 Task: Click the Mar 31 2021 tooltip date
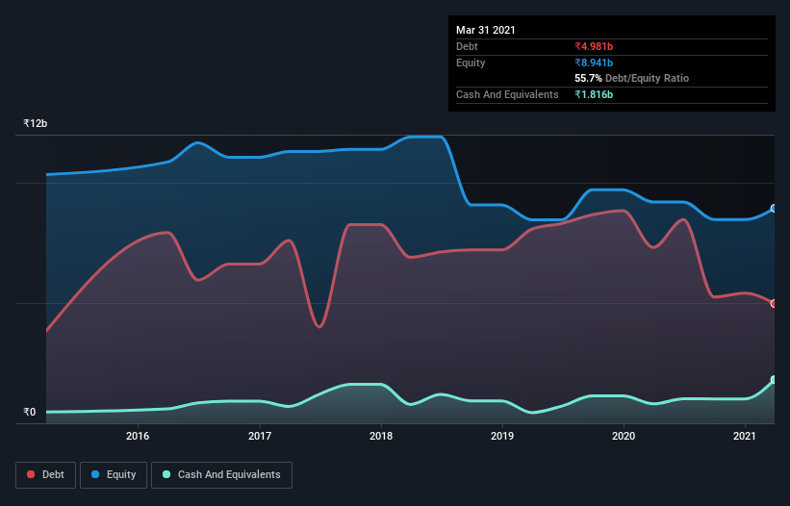tap(486, 30)
